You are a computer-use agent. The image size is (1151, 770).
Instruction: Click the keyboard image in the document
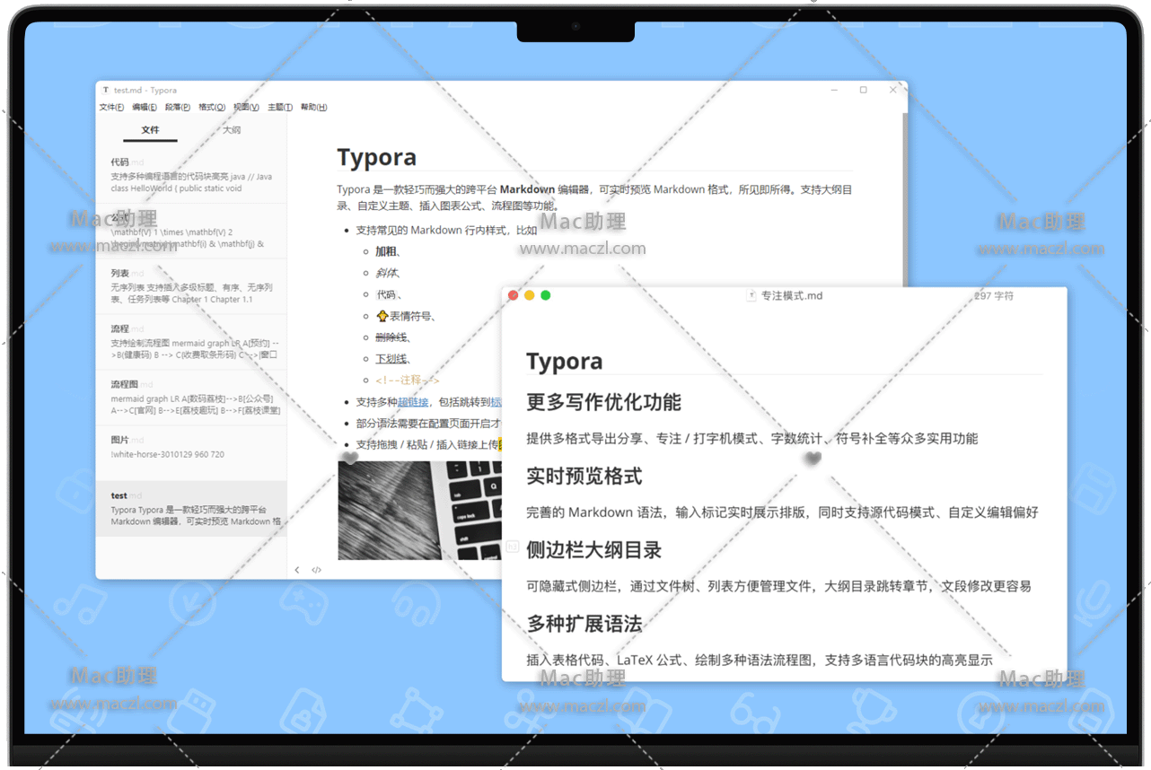(419, 510)
